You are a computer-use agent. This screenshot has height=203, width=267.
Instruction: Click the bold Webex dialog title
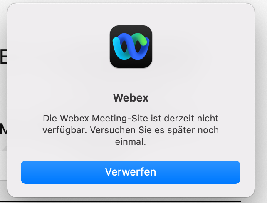pyautogui.click(x=131, y=98)
